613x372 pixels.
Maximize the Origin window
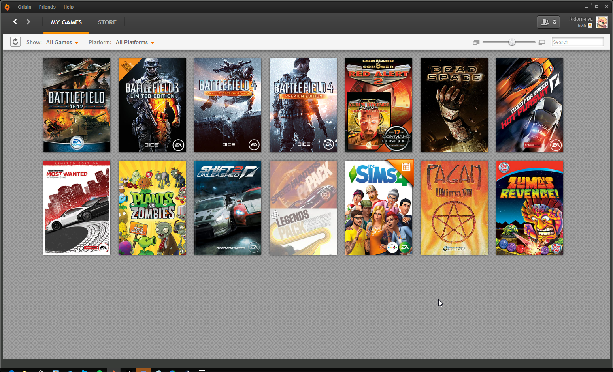[596, 7]
